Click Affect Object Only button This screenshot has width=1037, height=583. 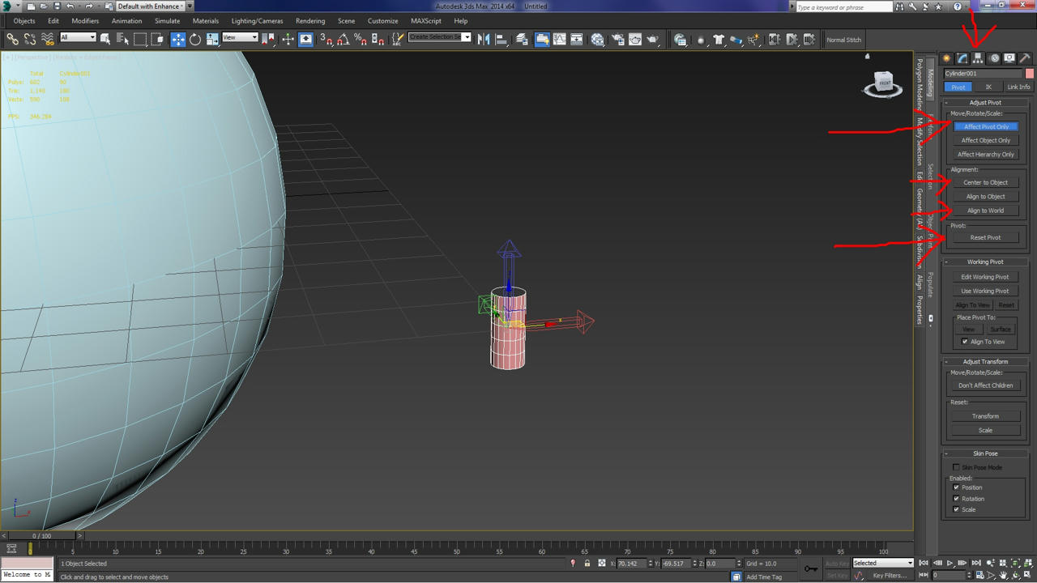(986, 140)
